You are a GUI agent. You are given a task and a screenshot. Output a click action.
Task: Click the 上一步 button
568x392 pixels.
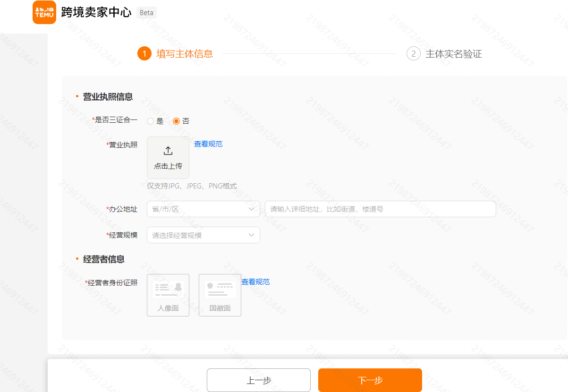258,380
